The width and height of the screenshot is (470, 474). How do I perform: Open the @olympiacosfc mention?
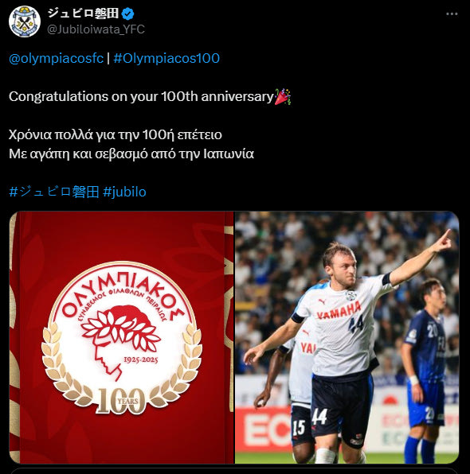point(56,58)
